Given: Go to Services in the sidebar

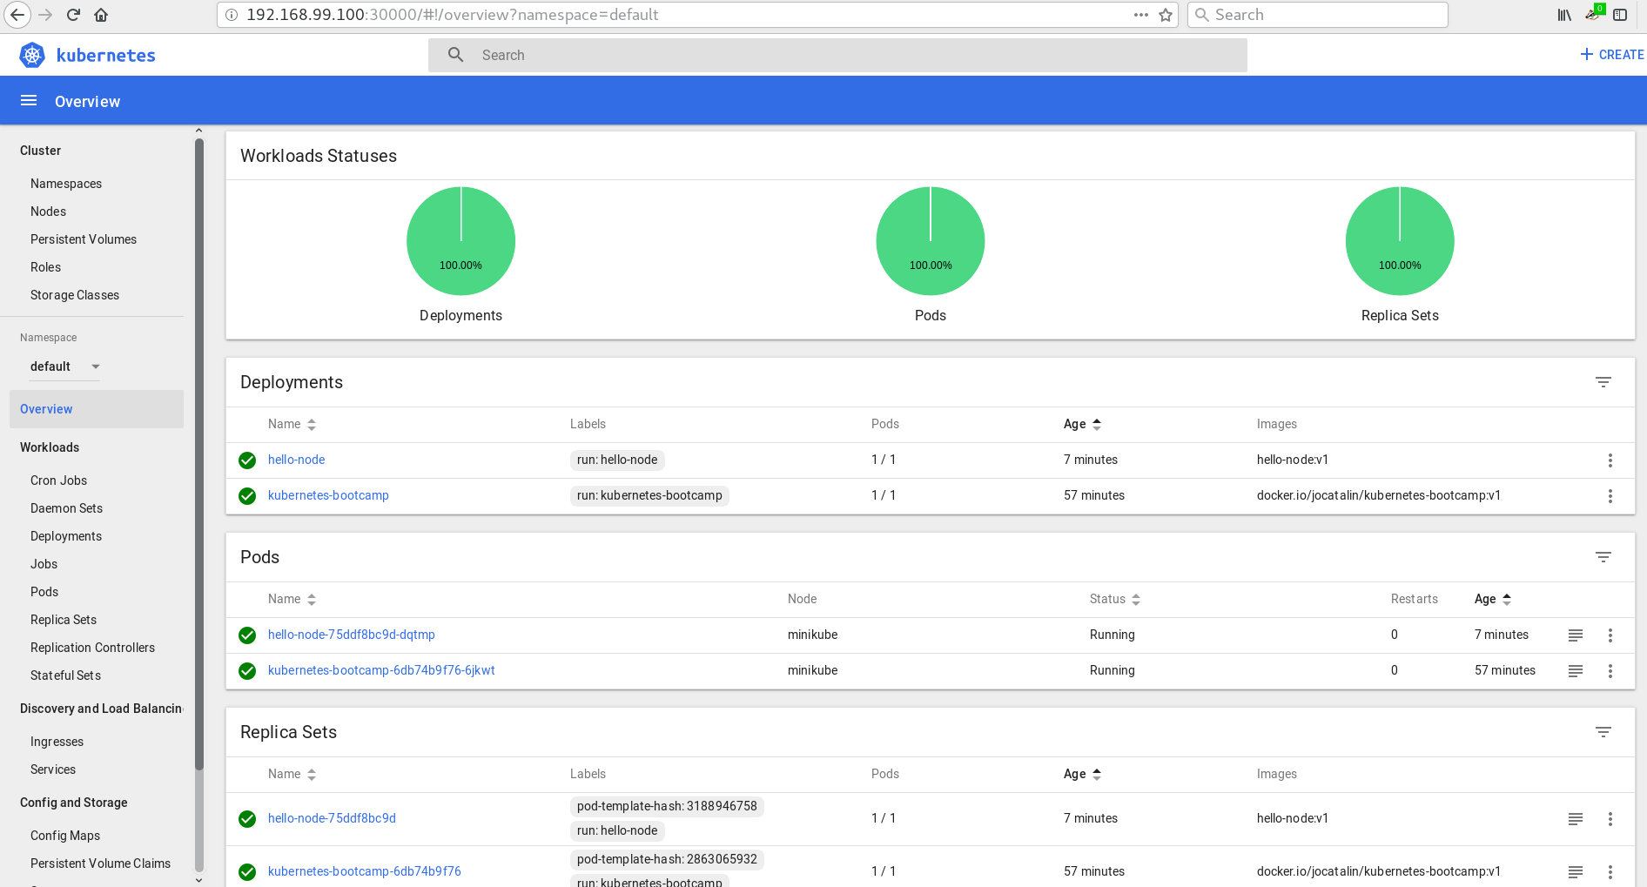Looking at the screenshot, I should [x=53, y=769].
